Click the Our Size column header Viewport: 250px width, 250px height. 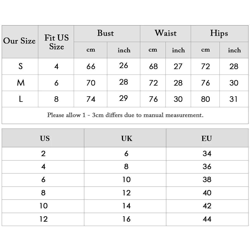[x=20, y=41]
